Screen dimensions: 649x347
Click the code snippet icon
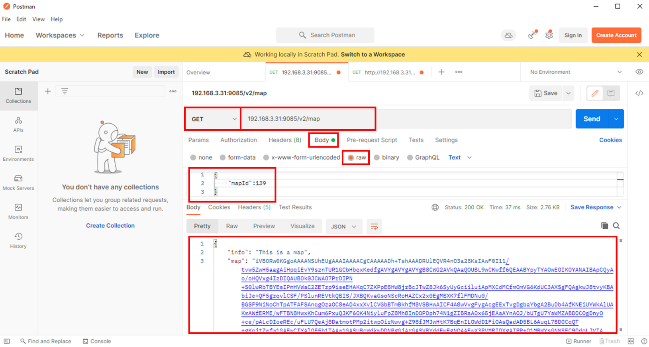coord(639,93)
